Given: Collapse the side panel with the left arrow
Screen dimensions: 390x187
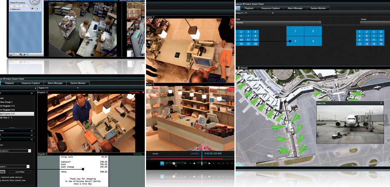Looking at the screenshot, I should [x=35, y=88].
